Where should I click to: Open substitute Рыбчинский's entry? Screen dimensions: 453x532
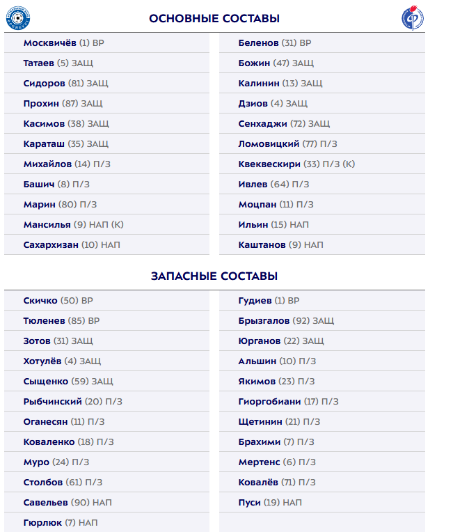coord(72,402)
